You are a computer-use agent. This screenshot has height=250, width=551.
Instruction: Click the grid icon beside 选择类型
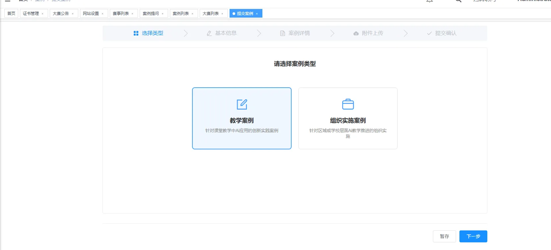[136, 33]
